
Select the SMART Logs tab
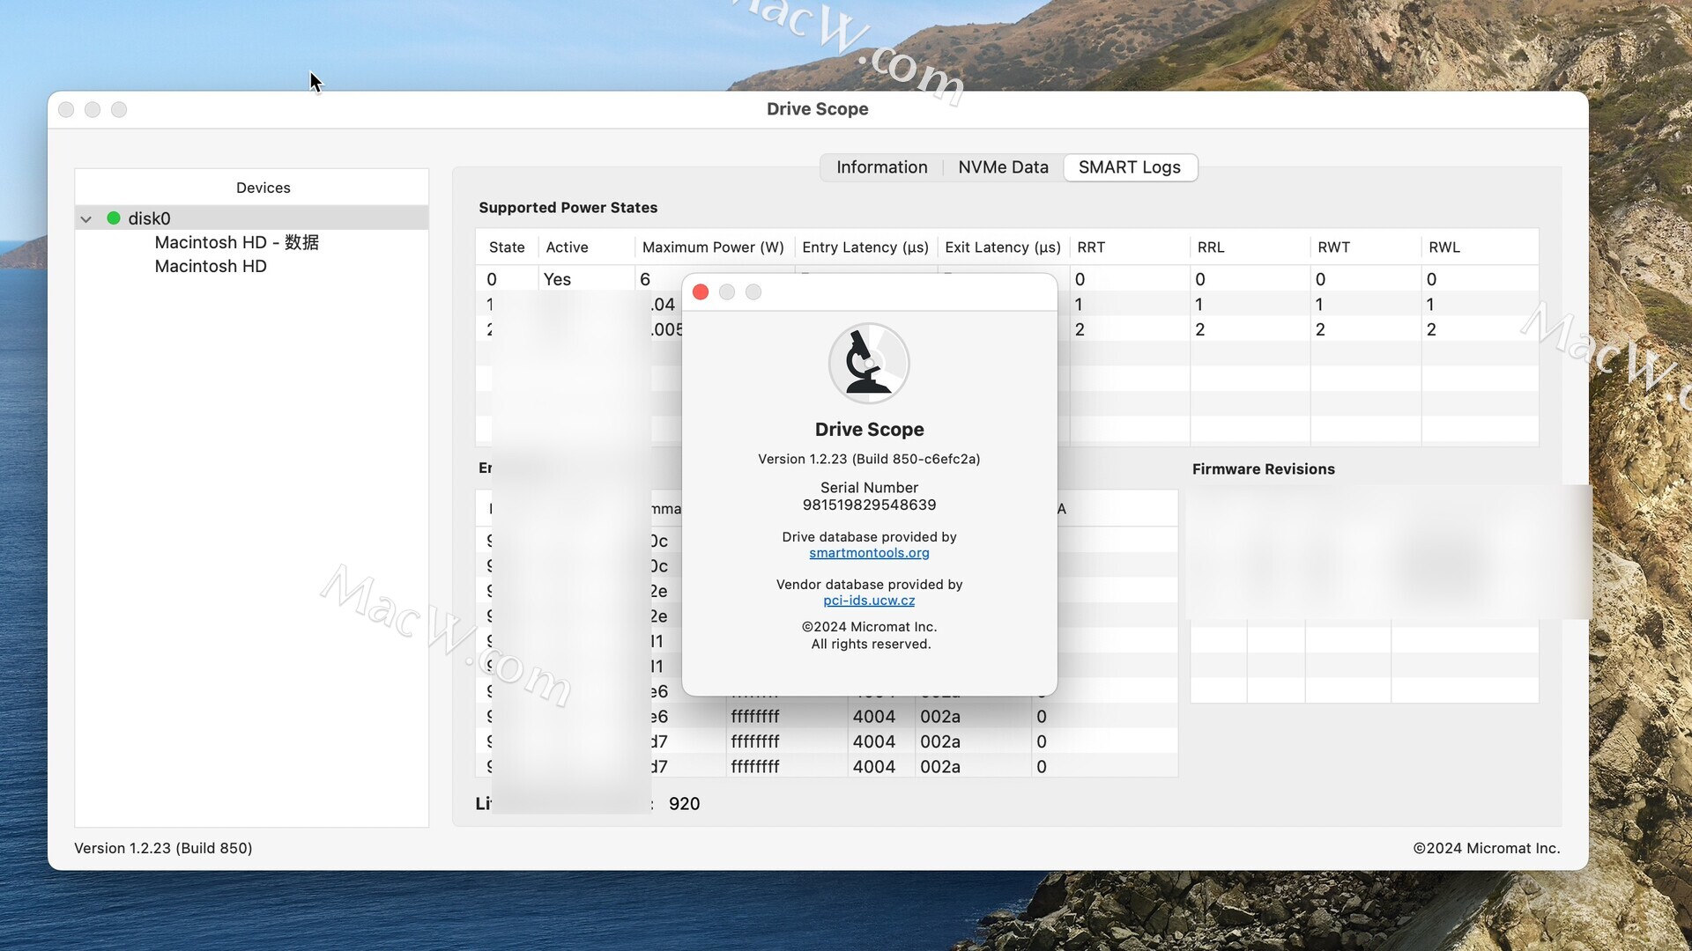(1129, 167)
